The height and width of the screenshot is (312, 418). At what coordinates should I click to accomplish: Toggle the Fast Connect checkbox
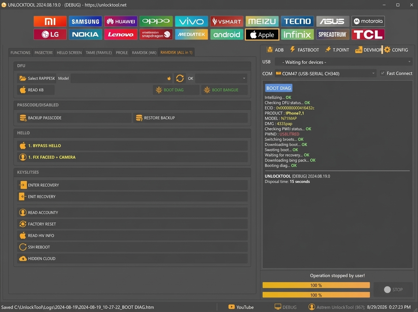[383, 73]
